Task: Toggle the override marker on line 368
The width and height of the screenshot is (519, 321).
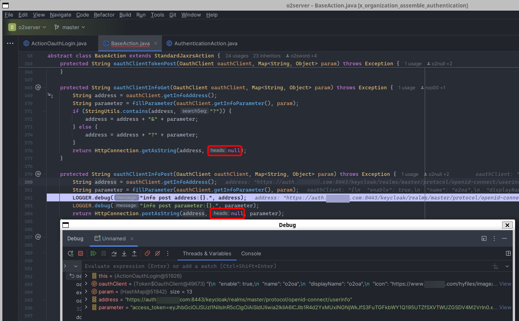Action: (x=39, y=87)
